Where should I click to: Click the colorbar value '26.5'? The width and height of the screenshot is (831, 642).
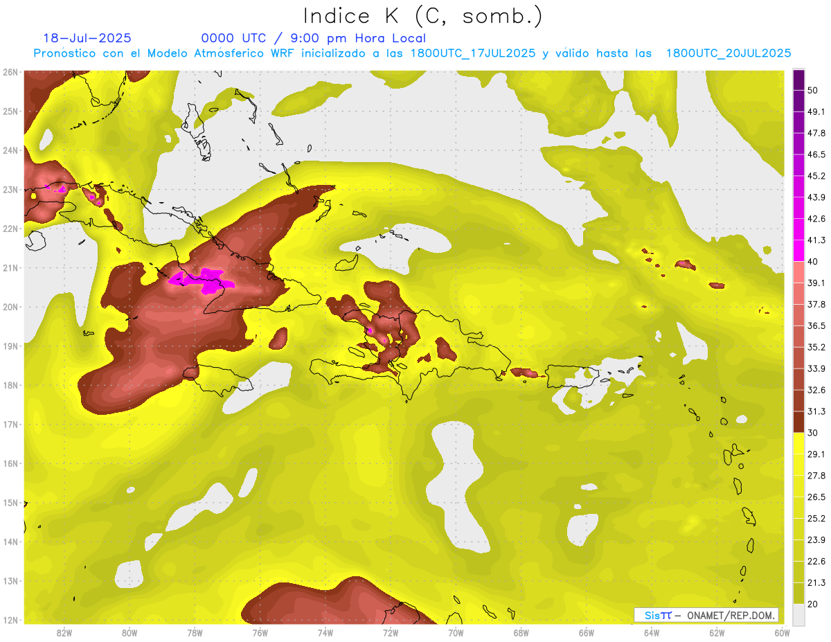[816, 497]
